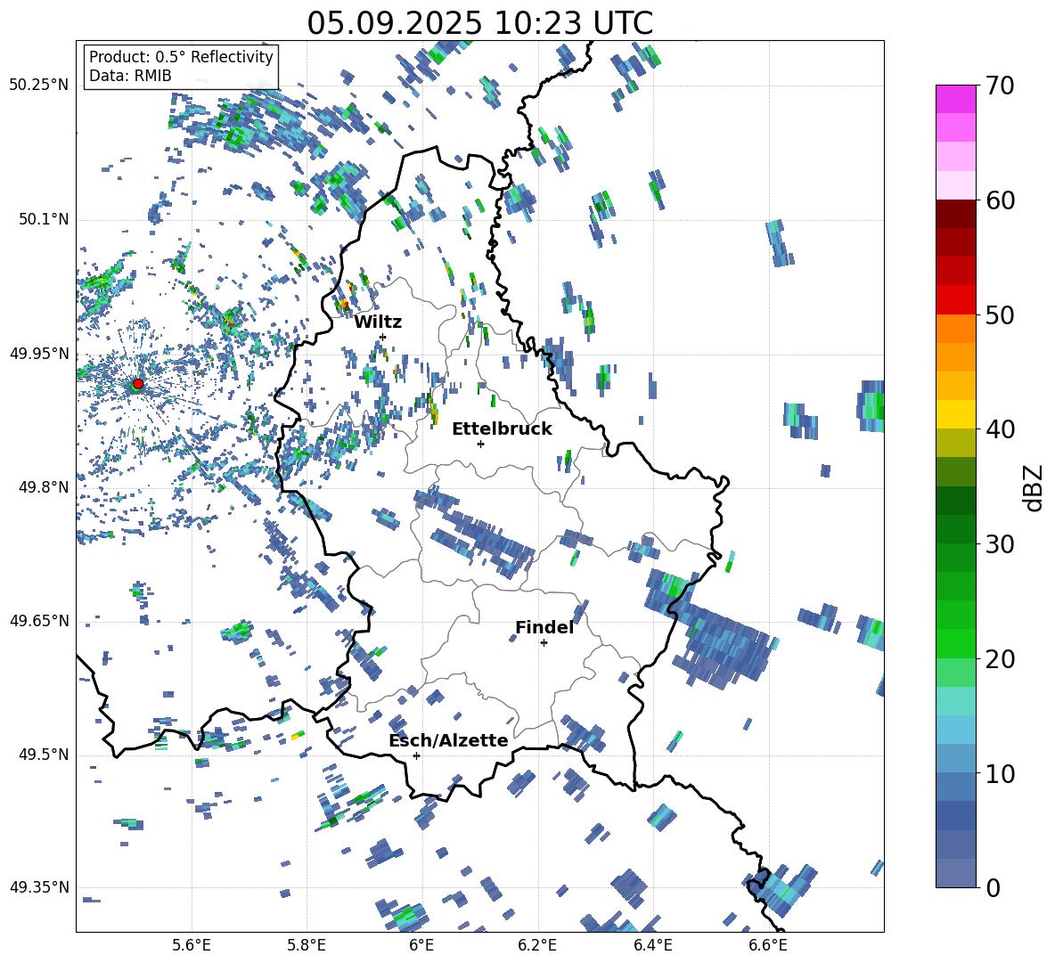Click the latitude label 49.65°N

(x=39, y=621)
